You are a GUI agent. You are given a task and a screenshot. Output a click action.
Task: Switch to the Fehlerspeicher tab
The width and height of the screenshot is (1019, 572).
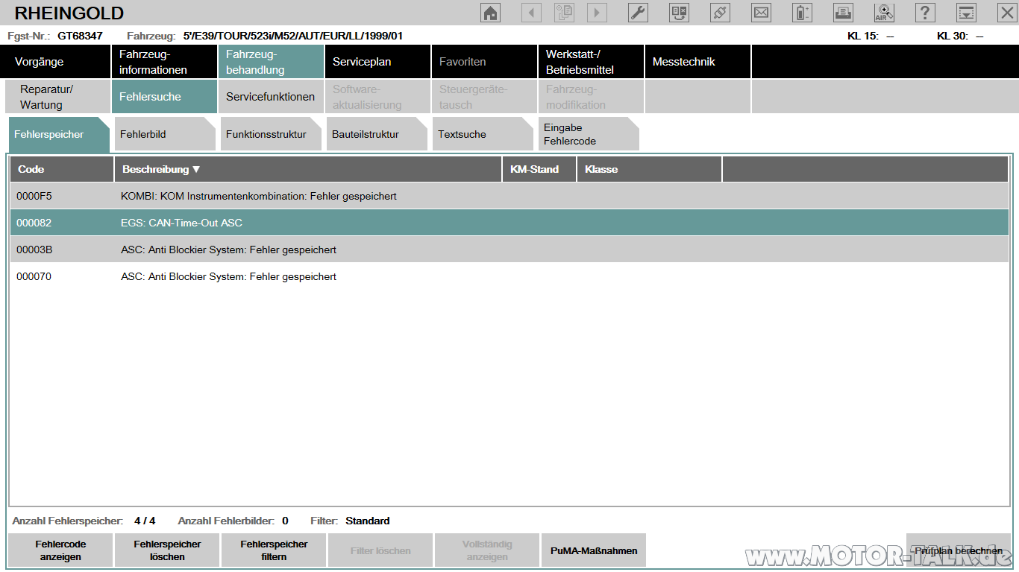[59, 135]
